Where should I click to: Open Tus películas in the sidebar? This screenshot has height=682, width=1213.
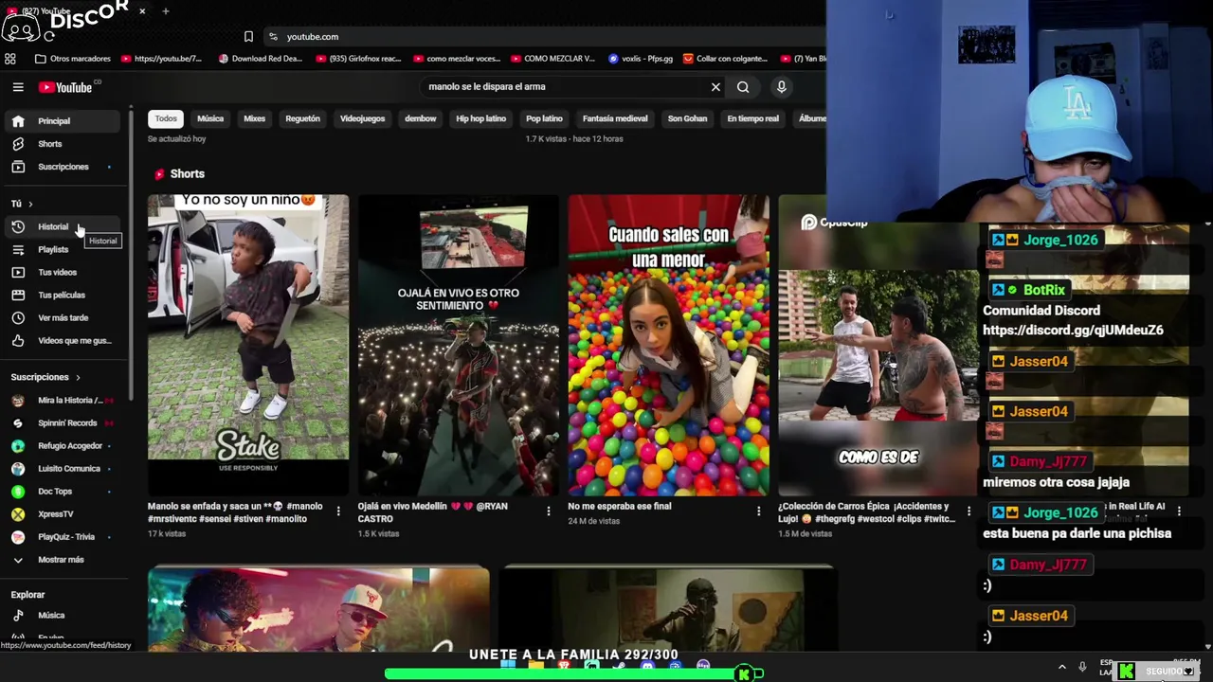coord(63,296)
